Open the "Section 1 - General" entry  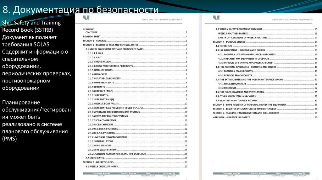click(135, 41)
